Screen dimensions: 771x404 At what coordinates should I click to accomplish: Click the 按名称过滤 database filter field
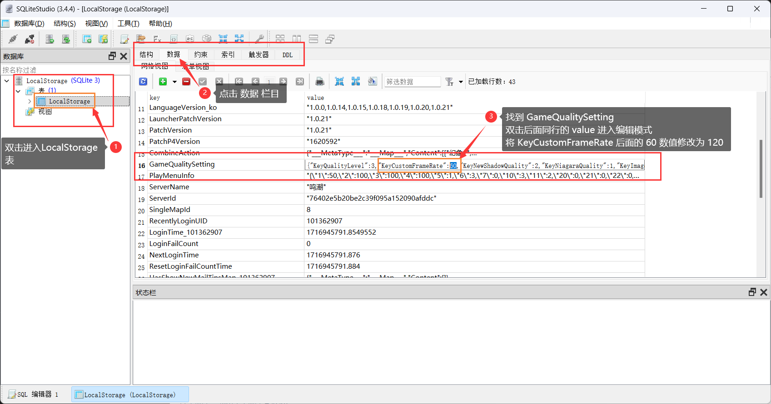(x=65, y=70)
